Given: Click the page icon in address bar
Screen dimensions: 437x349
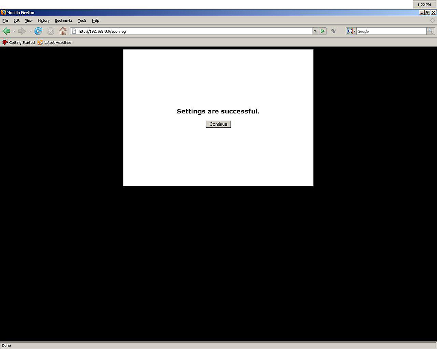Looking at the screenshot, I should point(74,31).
